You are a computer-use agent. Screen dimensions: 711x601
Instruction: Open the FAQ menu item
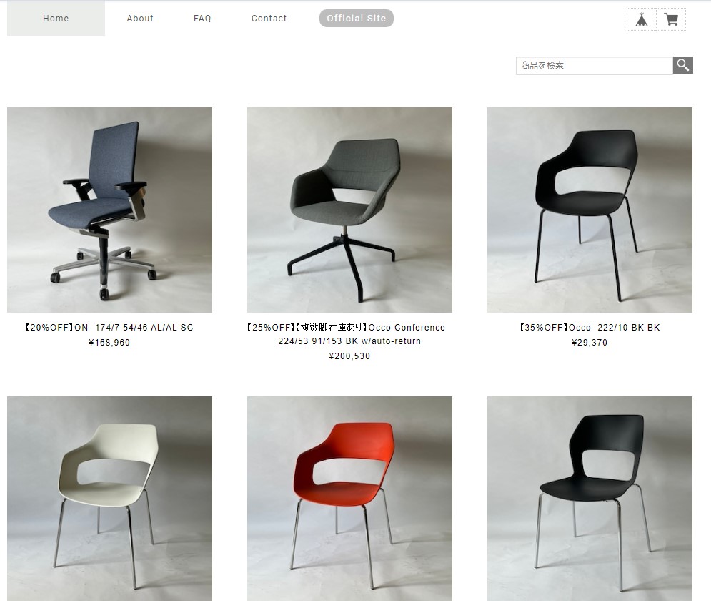point(202,18)
